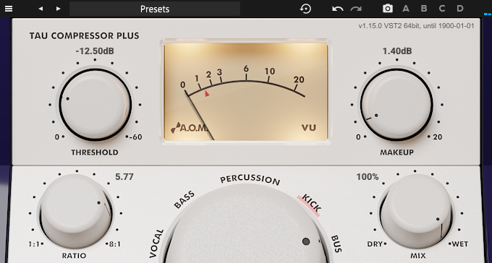The image size is (492, 263).
Task: Click the 1:1 ratio mark
Action: (35, 244)
